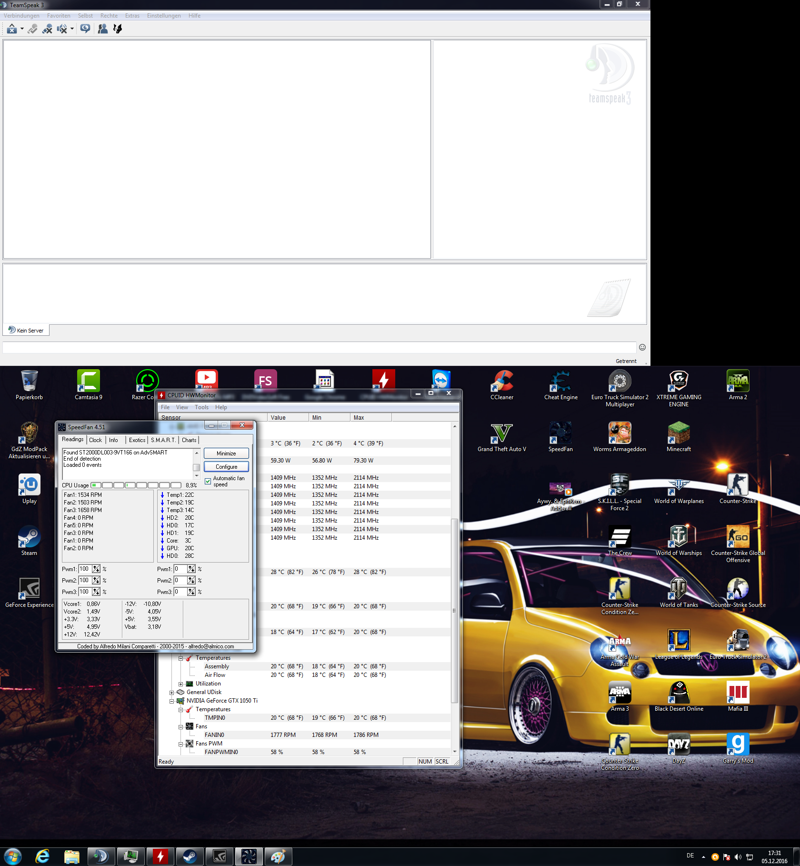Open the dropdown arrow beside TeamSpeak connect icon
This screenshot has width=800, height=866.
(22, 29)
